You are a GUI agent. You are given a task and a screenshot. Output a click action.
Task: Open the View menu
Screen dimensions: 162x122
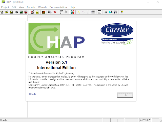21,7
